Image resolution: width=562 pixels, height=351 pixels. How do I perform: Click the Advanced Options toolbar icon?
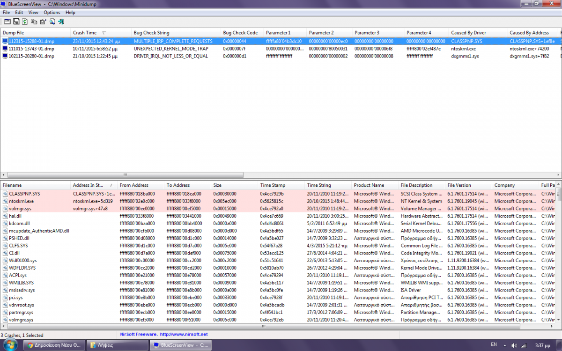click(7, 22)
